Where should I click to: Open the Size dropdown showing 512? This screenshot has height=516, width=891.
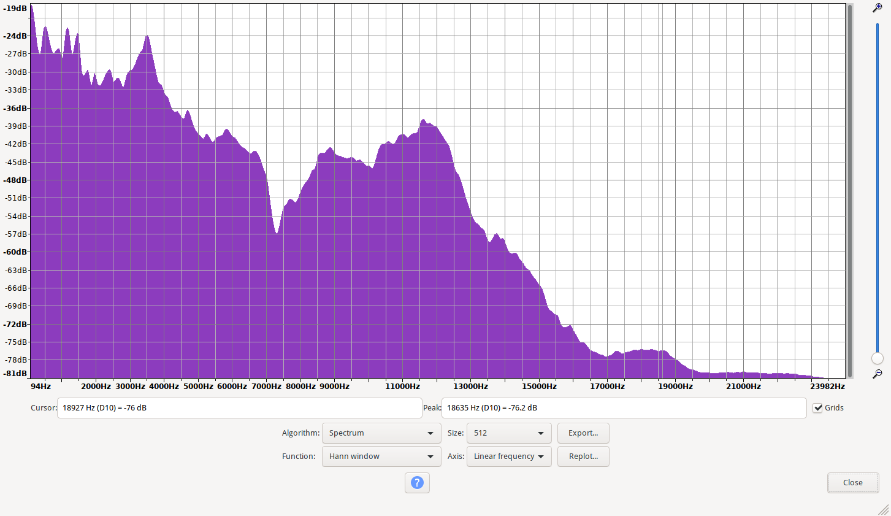tap(509, 433)
